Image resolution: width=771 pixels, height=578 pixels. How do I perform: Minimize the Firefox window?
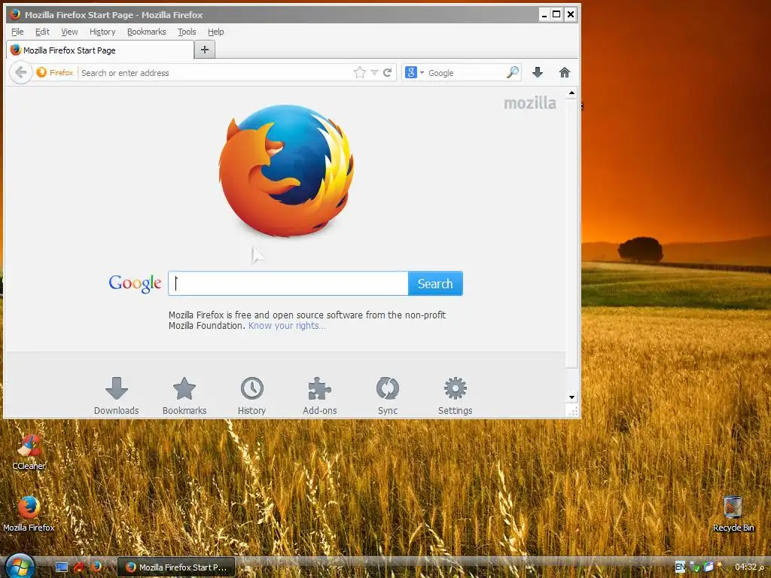pos(544,14)
